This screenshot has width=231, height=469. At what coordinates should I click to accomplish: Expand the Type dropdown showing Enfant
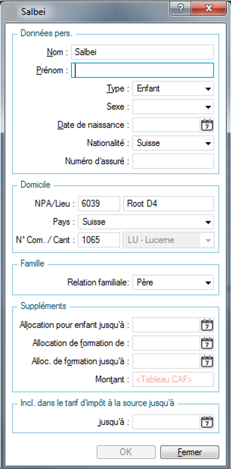(x=173, y=89)
